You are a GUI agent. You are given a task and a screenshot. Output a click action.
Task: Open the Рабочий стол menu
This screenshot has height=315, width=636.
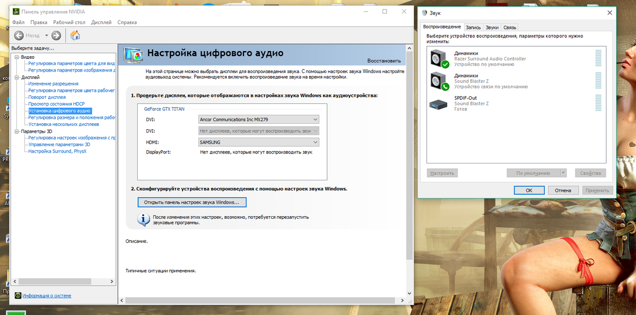[x=70, y=22]
